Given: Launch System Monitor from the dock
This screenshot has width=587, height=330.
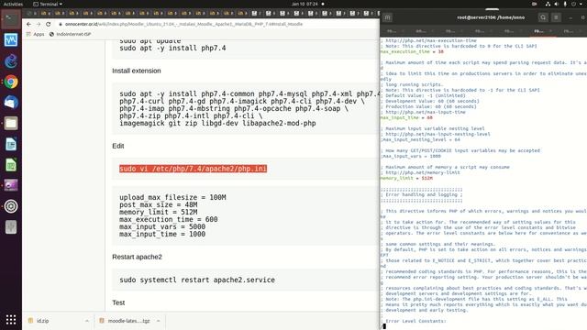Looking at the screenshot, I should (11, 40).
